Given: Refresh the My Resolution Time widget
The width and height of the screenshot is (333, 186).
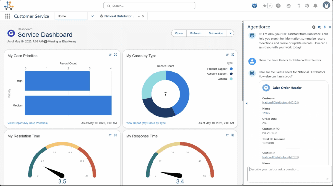Looking at the screenshot, I should tap(110, 135).
